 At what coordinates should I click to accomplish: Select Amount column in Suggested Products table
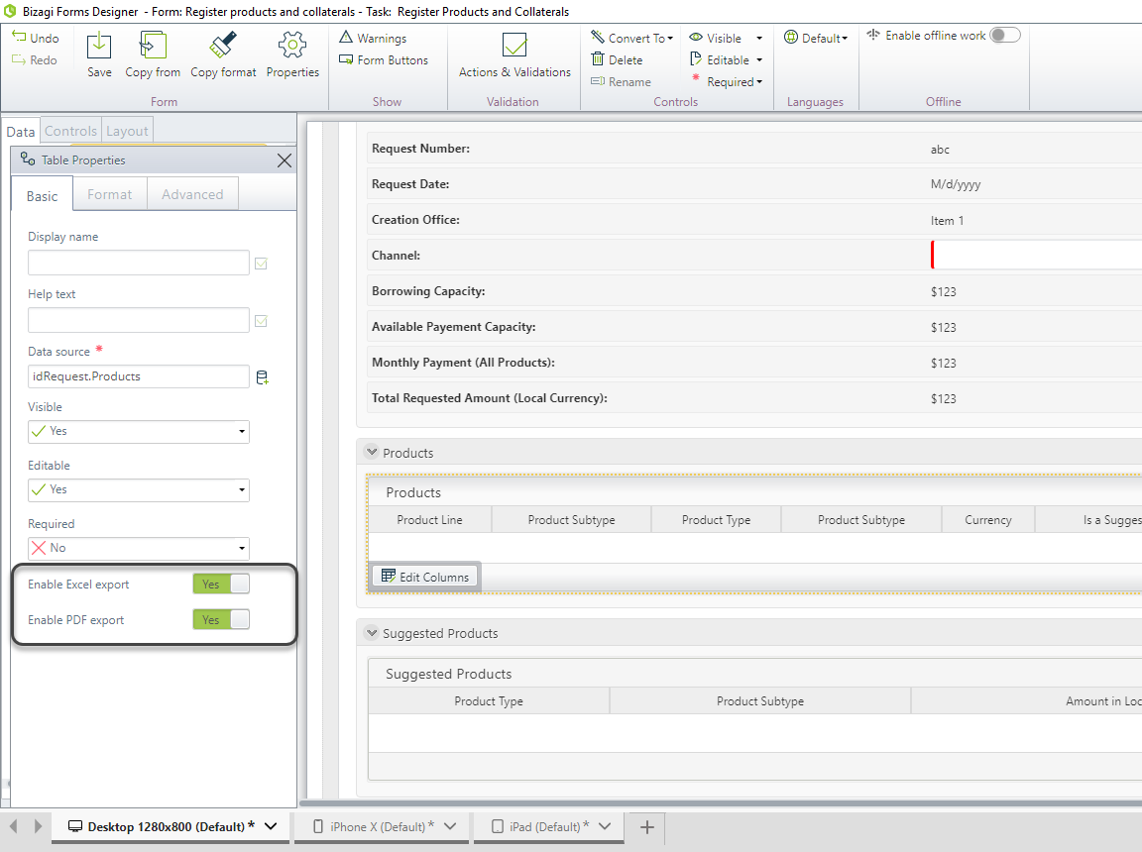pos(1027,700)
